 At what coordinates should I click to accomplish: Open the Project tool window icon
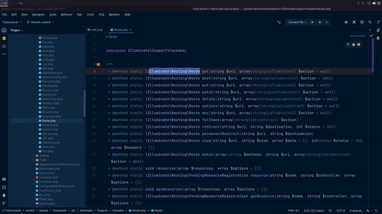[4, 30]
